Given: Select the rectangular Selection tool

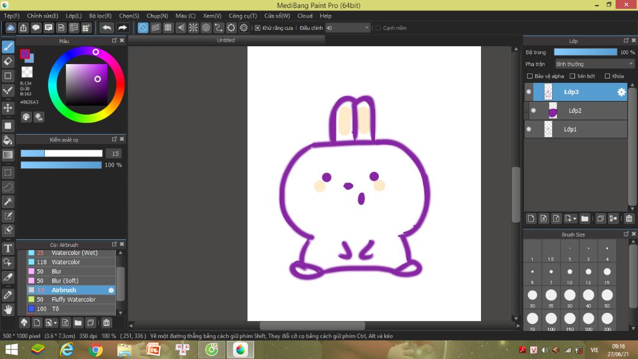Looking at the screenshot, I should point(8,173).
